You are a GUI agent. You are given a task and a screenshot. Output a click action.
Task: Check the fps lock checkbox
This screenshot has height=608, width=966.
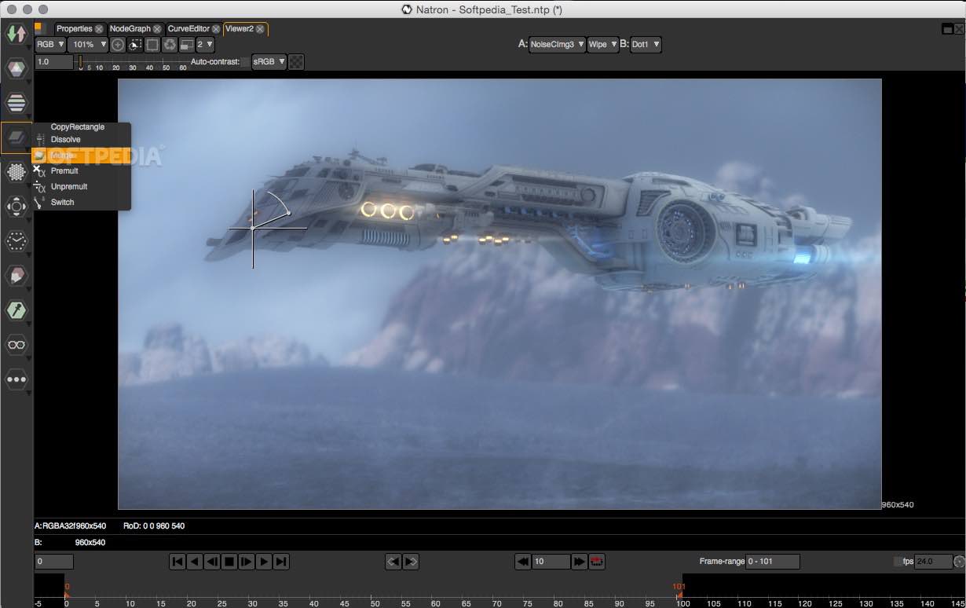click(898, 562)
